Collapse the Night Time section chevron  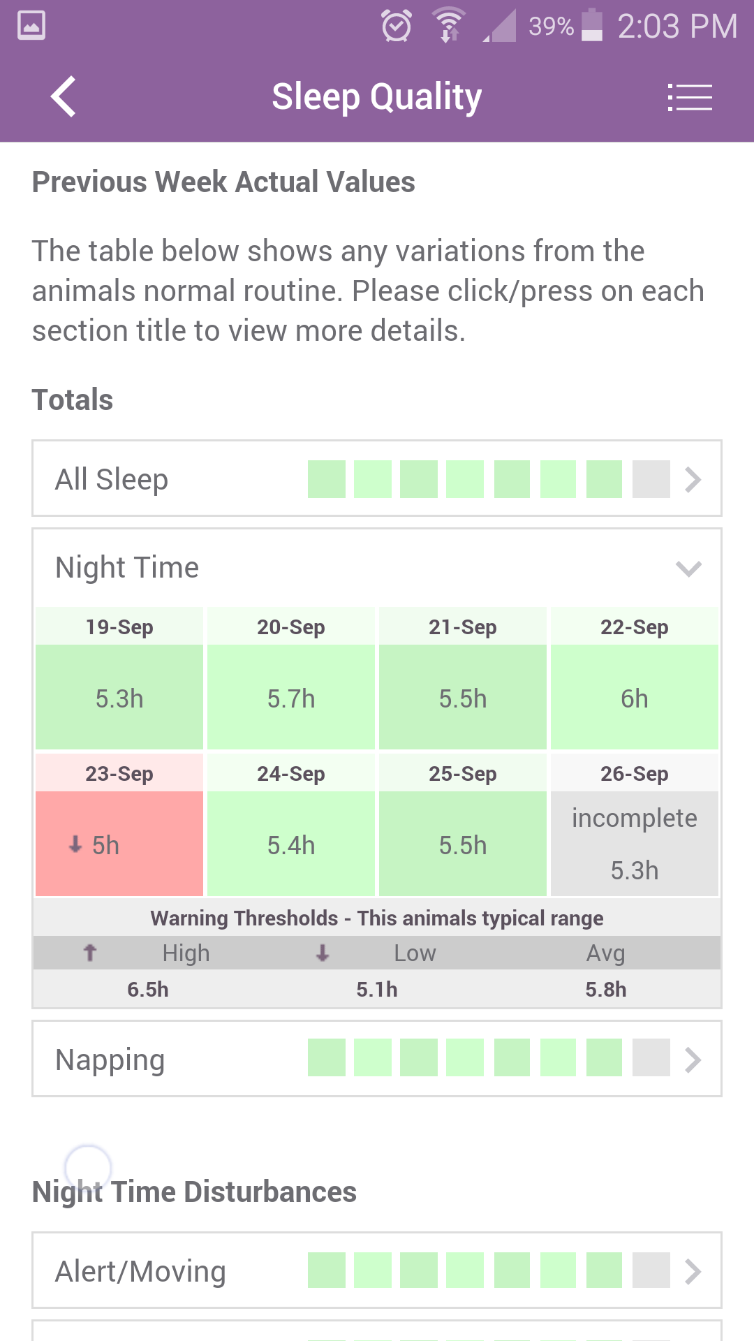coord(688,569)
